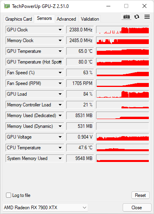Enable the Log to file checkbox

8,195
